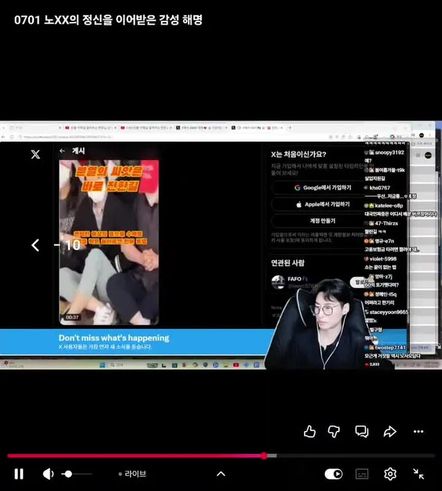Mute the player volume speaker icon
Viewport: 442px width, 491px height.
click(x=48, y=474)
